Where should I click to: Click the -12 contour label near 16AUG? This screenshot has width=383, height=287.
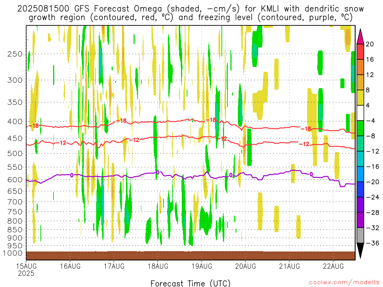tap(61, 142)
